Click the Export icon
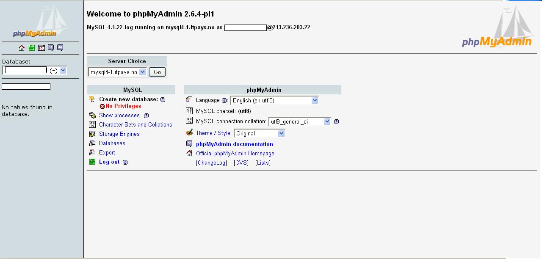The height and width of the screenshot is (259, 542). point(92,152)
